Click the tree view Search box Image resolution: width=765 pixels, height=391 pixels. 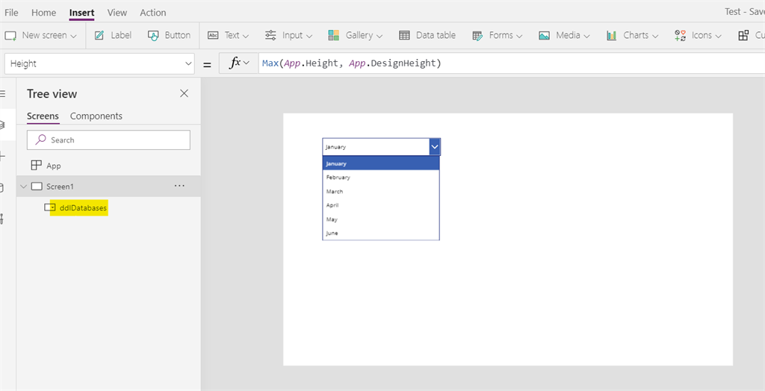coord(108,140)
